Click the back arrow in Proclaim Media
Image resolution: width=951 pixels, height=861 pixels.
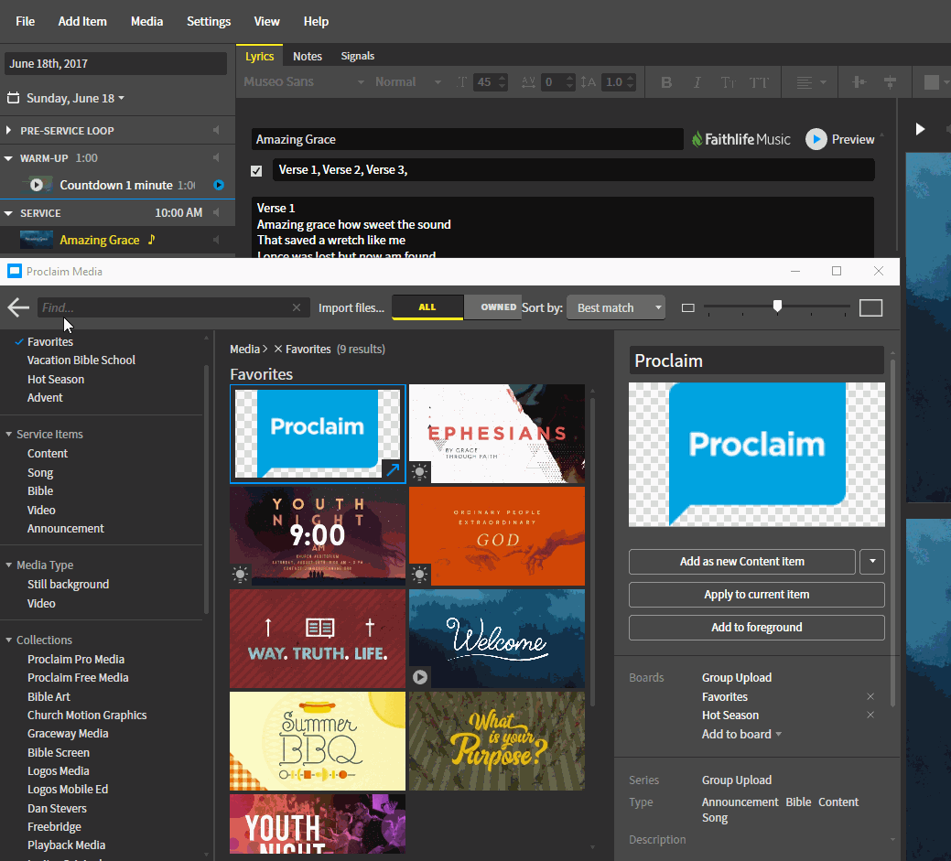(18, 307)
